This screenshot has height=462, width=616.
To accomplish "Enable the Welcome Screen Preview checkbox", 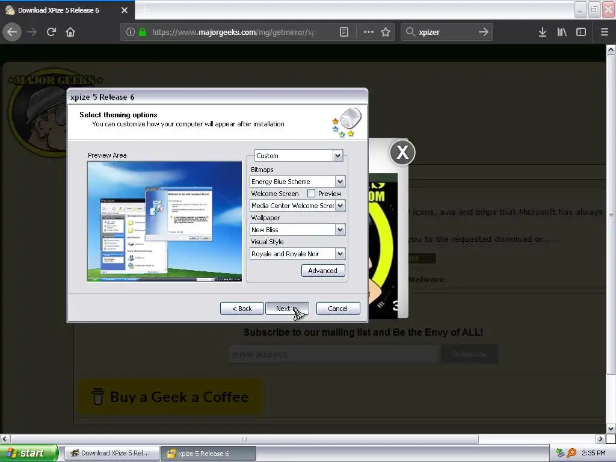I will click(x=311, y=193).
